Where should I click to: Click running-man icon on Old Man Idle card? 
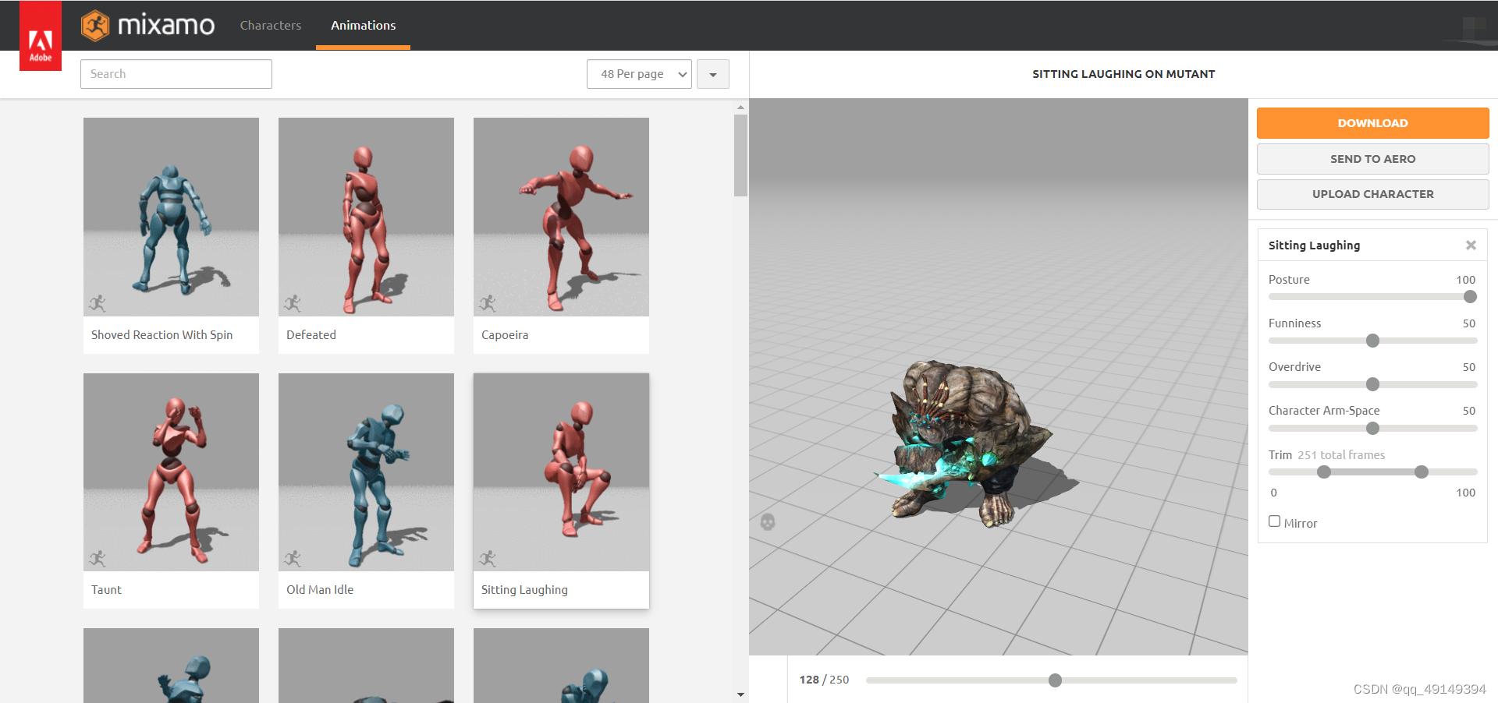point(293,558)
